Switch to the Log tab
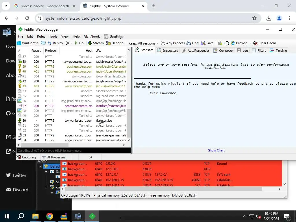Image resolution: width=296 pixels, height=222 pixels. point(243,50)
